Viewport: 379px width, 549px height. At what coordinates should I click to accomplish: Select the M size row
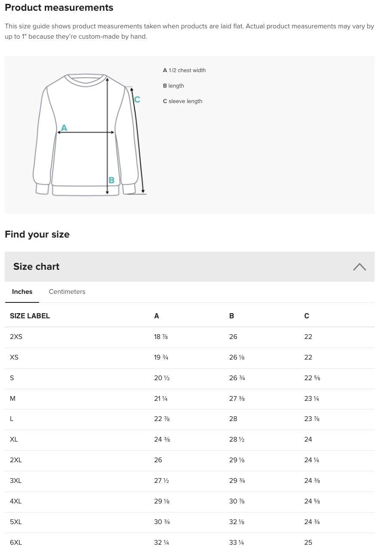(x=189, y=399)
